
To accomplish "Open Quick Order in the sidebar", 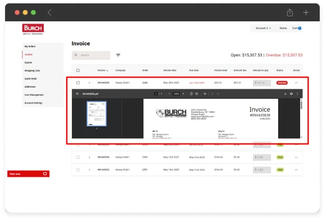I will 31,79.
